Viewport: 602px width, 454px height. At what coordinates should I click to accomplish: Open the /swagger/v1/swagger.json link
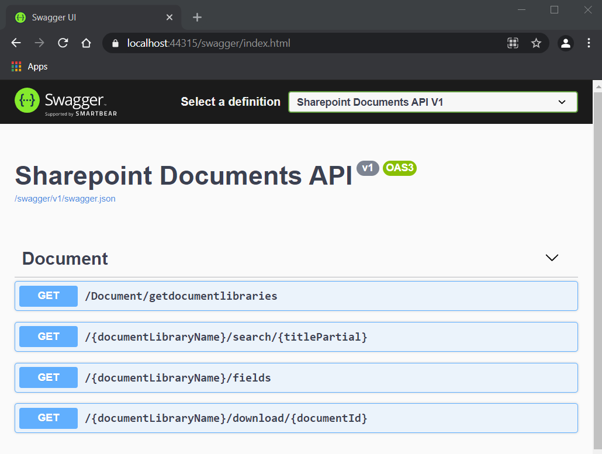pos(65,199)
